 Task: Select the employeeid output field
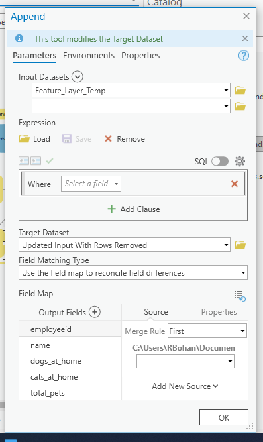pyautogui.click(x=70, y=329)
